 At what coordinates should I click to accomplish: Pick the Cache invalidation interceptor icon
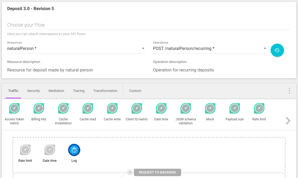(63, 108)
